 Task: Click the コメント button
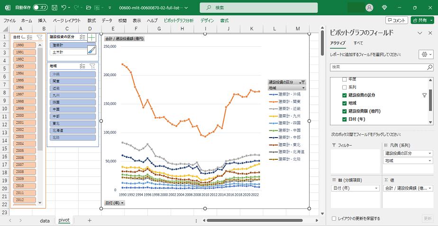click(396, 20)
